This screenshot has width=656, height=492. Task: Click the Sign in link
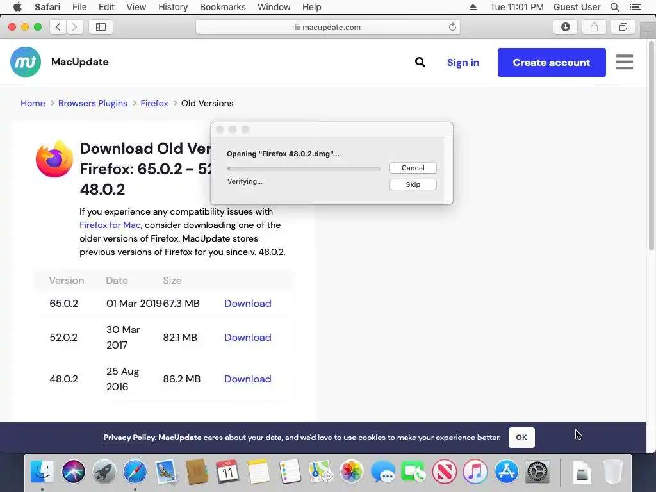click(463, 62)
